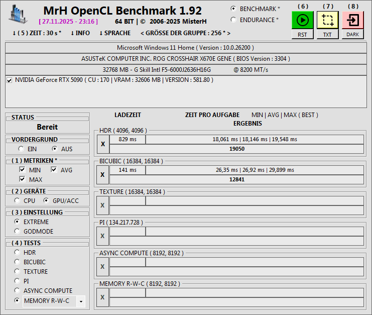
Task: Click the X button in MEMORY R-W-C row
Action: (x=103, y=297)
